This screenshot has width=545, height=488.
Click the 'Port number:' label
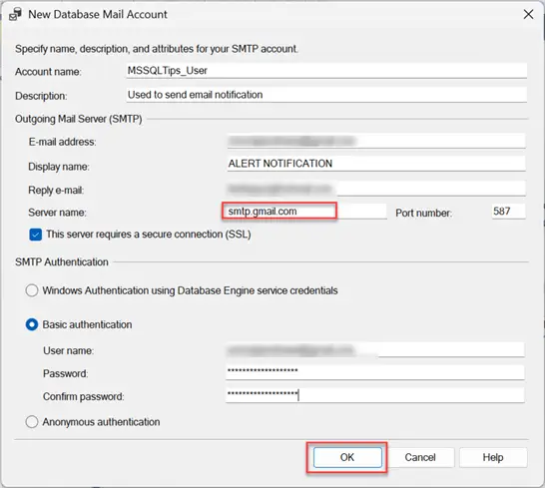(423, 213)
